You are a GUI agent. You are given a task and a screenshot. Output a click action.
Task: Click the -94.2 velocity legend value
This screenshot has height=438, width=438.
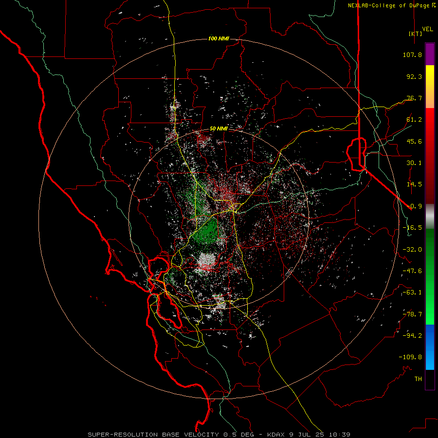coord(412,336)
